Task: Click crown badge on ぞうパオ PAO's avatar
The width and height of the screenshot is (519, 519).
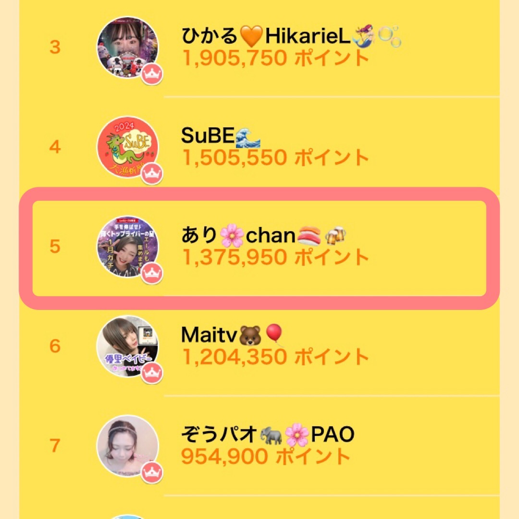Action: (152, 472)
